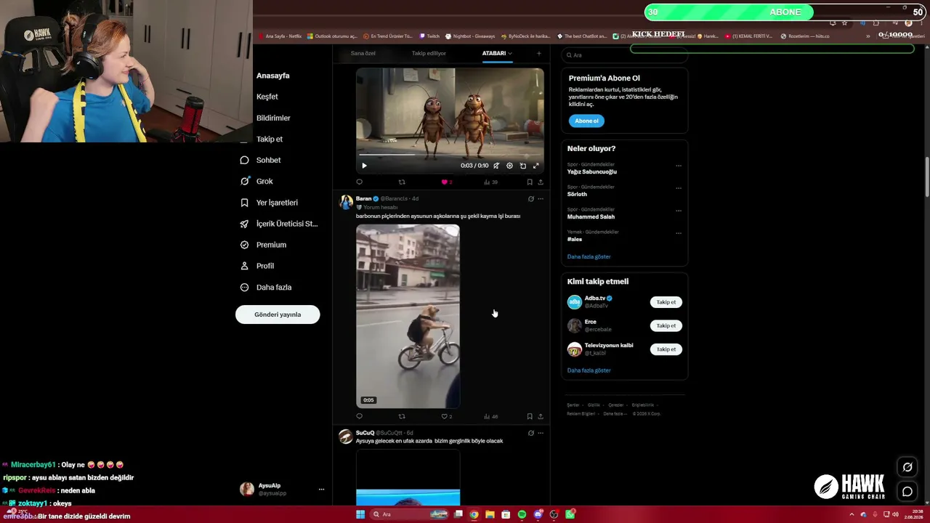Play the dog-on-bicycle video thumbnail
This screenshot has height=523, width=930.
(408, 316)
